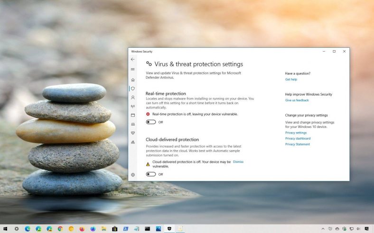Launch PowerShell from the taskbar

click(x=126, y=229)
